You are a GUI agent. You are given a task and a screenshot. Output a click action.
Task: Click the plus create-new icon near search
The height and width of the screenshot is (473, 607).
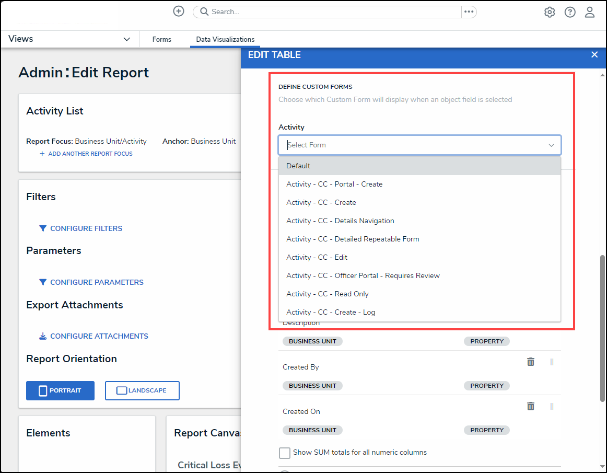click(179, 11)
